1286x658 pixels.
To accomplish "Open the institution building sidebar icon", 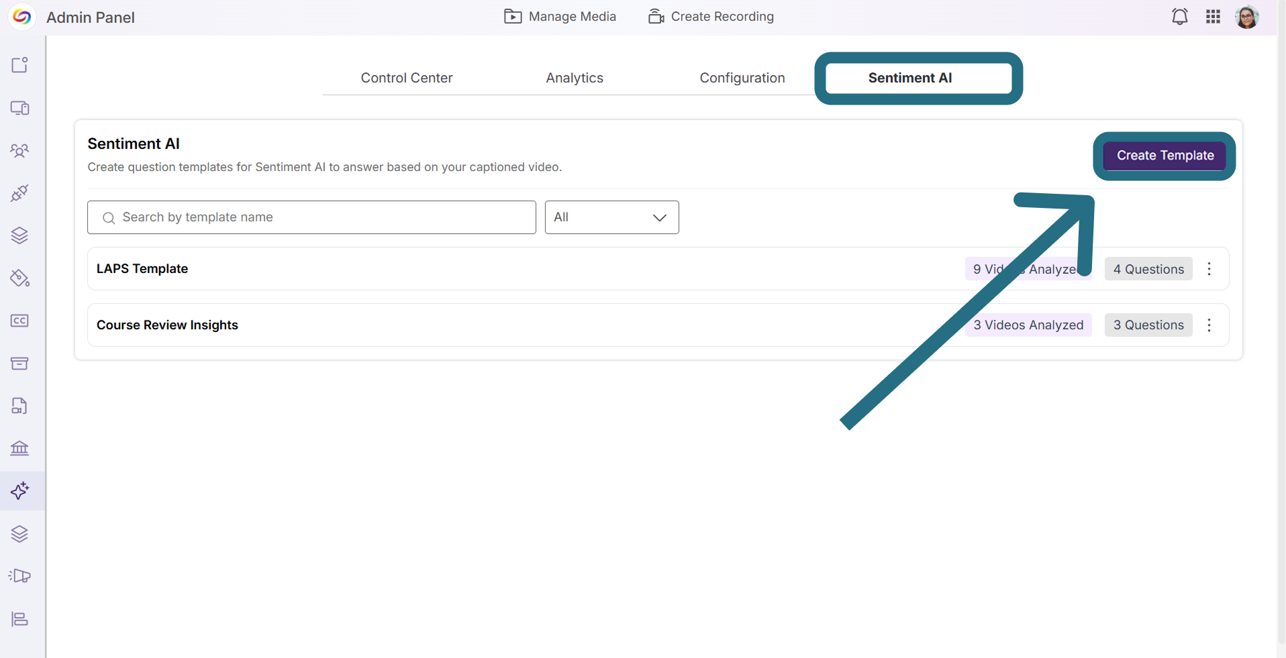I will coord(20,448).
